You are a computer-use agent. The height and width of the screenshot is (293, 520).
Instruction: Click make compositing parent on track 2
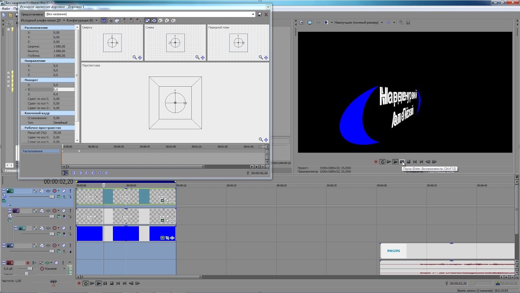pyautogui.click(x=65, y=216)
